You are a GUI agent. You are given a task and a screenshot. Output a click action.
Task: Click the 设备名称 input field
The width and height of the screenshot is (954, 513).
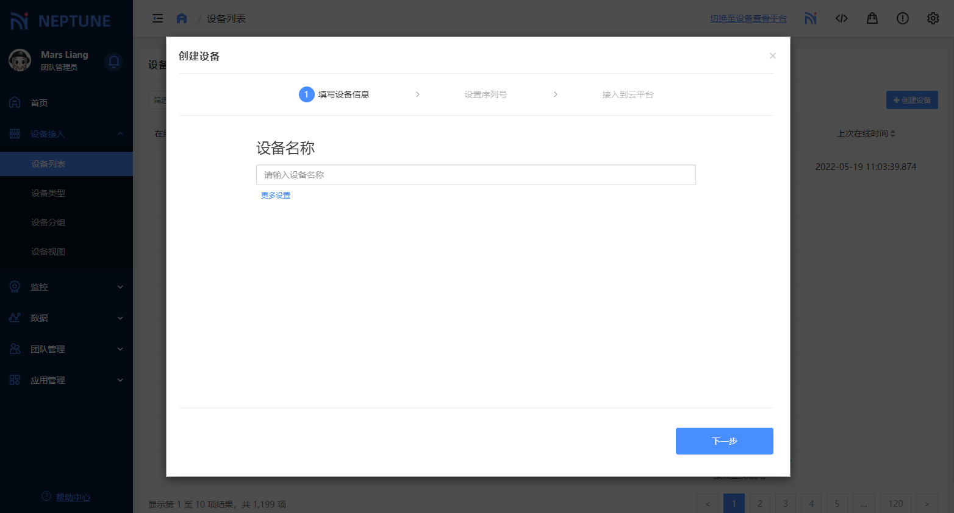click(x=476, y=175)
